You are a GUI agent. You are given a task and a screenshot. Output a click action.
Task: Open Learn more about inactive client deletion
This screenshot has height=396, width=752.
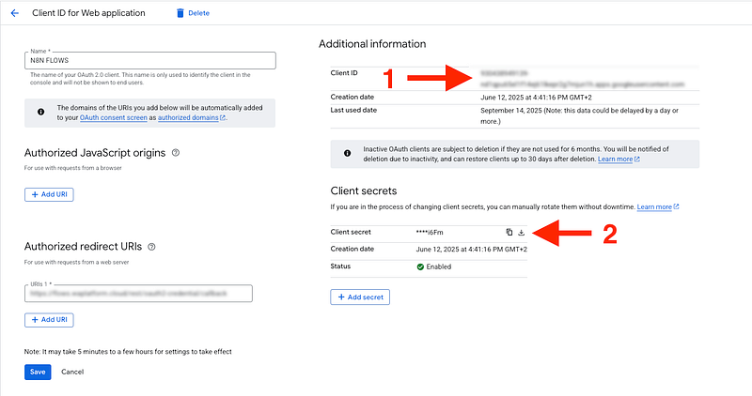pyautogui.click(x=618, y=160)
